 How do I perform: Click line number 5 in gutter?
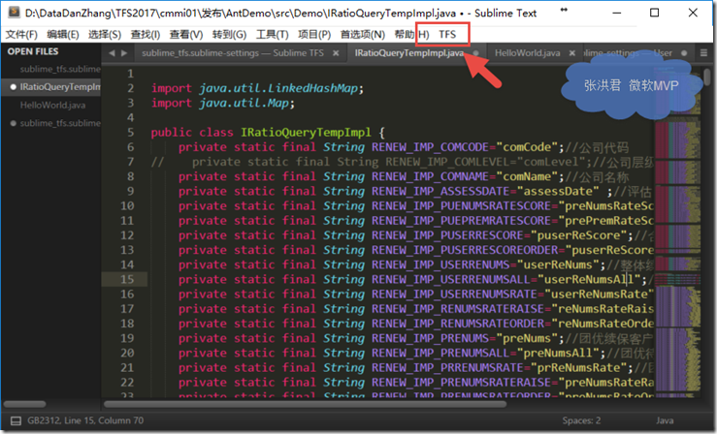(130, 133)
